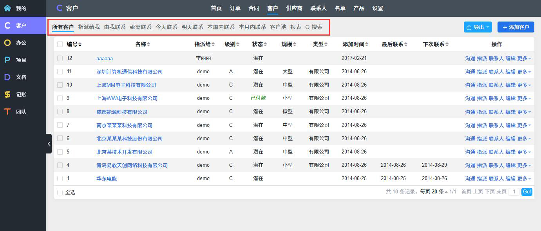Check the box for customer 12 aaaaaa

(60, 58)
